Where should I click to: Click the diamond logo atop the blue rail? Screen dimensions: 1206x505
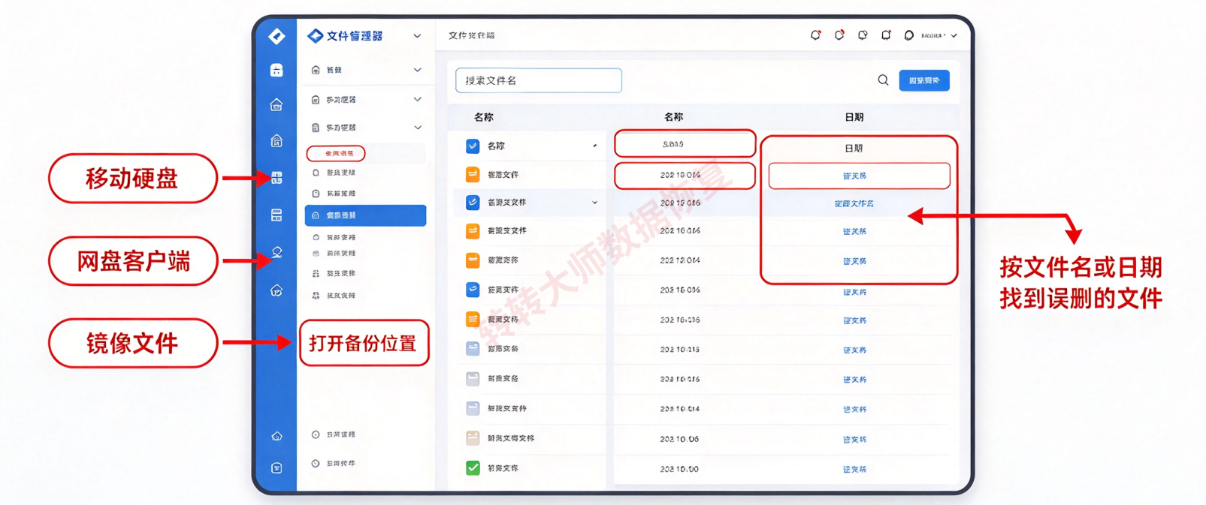(x=277, y=36)
